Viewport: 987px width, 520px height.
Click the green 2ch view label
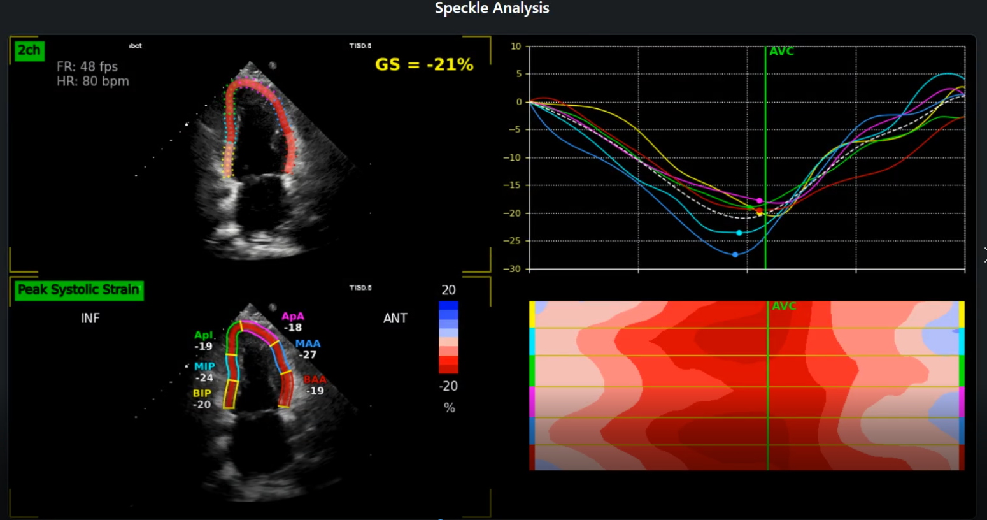point(29,51)
